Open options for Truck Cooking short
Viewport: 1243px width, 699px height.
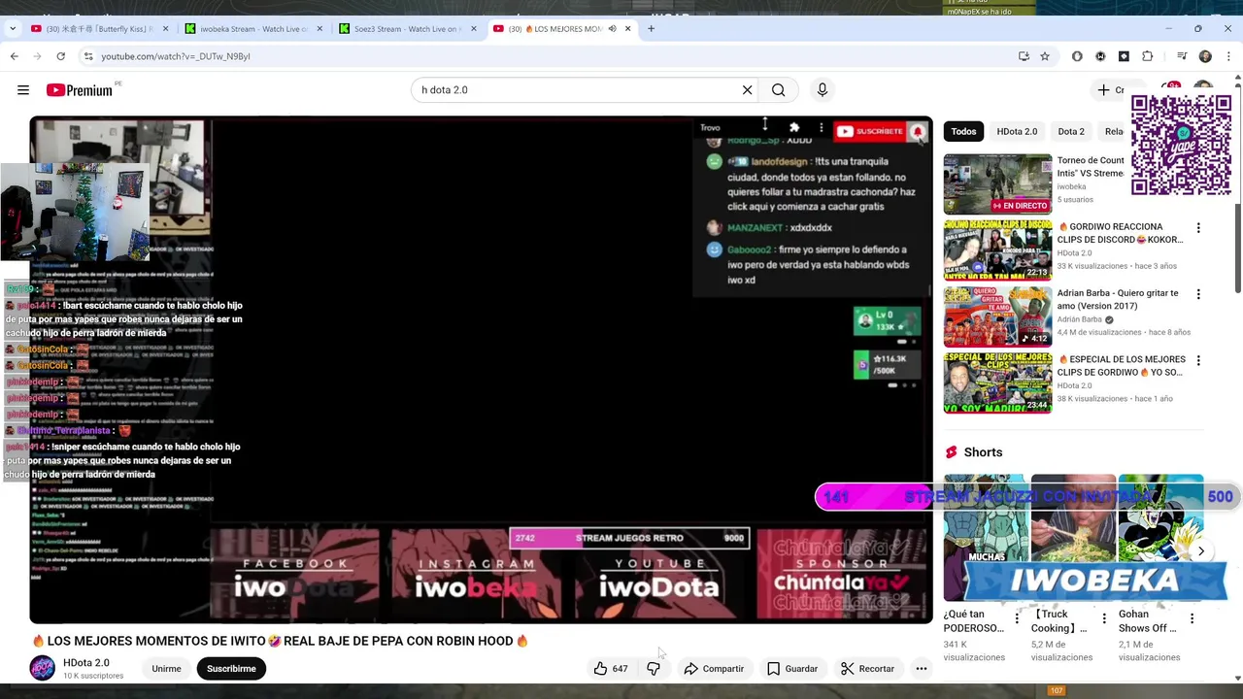(x=1104, y=618)
